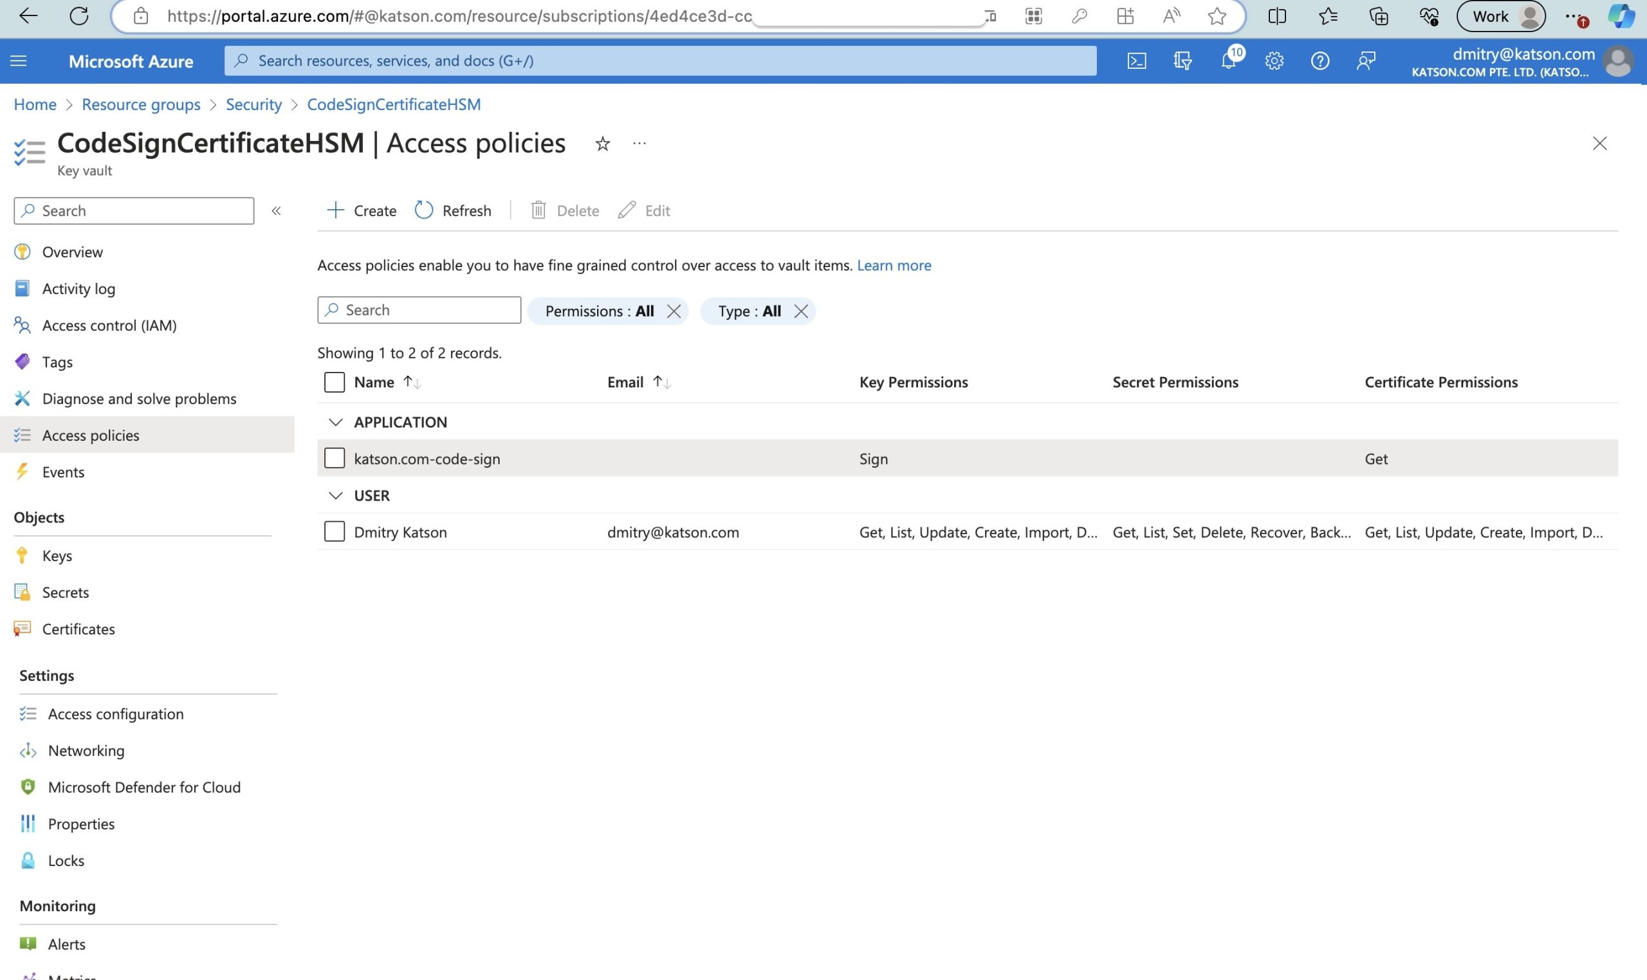The height and width of the screenshot is (980, 1647).
Task: Check the Dmitry Katson row checkbox
Action: (x=335, y=532)
